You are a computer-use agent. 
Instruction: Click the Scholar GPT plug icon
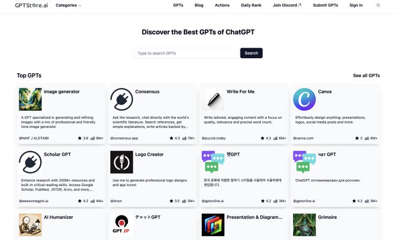pos(30,162)
